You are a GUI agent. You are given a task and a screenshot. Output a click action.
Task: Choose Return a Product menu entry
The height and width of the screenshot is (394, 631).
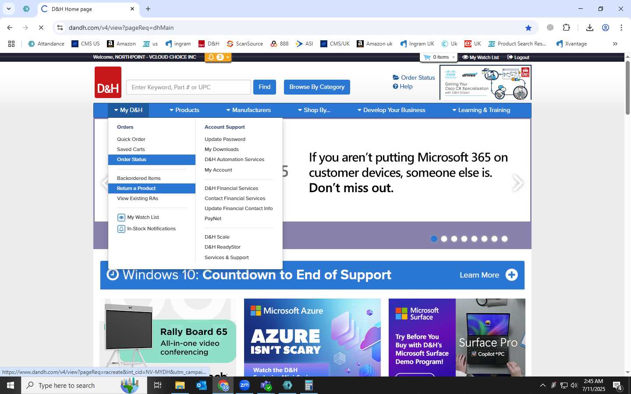click(152, 188)
